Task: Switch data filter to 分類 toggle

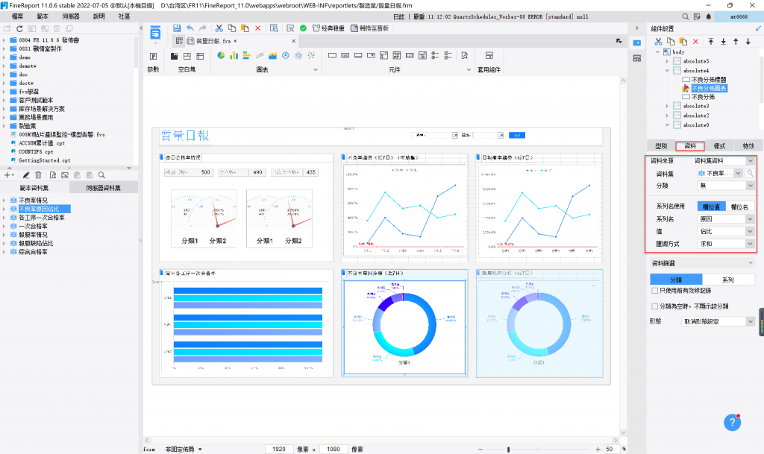Action: (676, 280)
